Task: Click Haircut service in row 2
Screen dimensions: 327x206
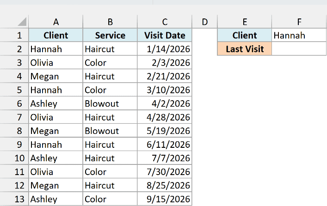Action: tap(110, 49)
